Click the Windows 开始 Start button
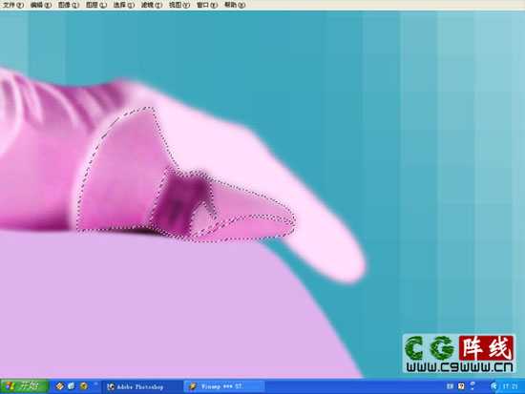525x394 pixels. point(24,386)
